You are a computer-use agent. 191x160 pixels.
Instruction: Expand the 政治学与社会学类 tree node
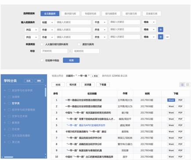[5, 90]
